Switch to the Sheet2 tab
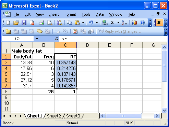 54,116
